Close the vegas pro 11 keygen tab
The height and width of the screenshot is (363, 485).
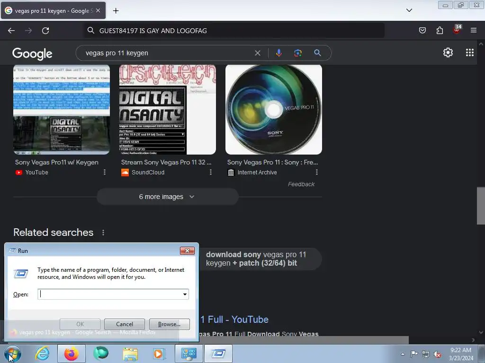click(98, 10)
